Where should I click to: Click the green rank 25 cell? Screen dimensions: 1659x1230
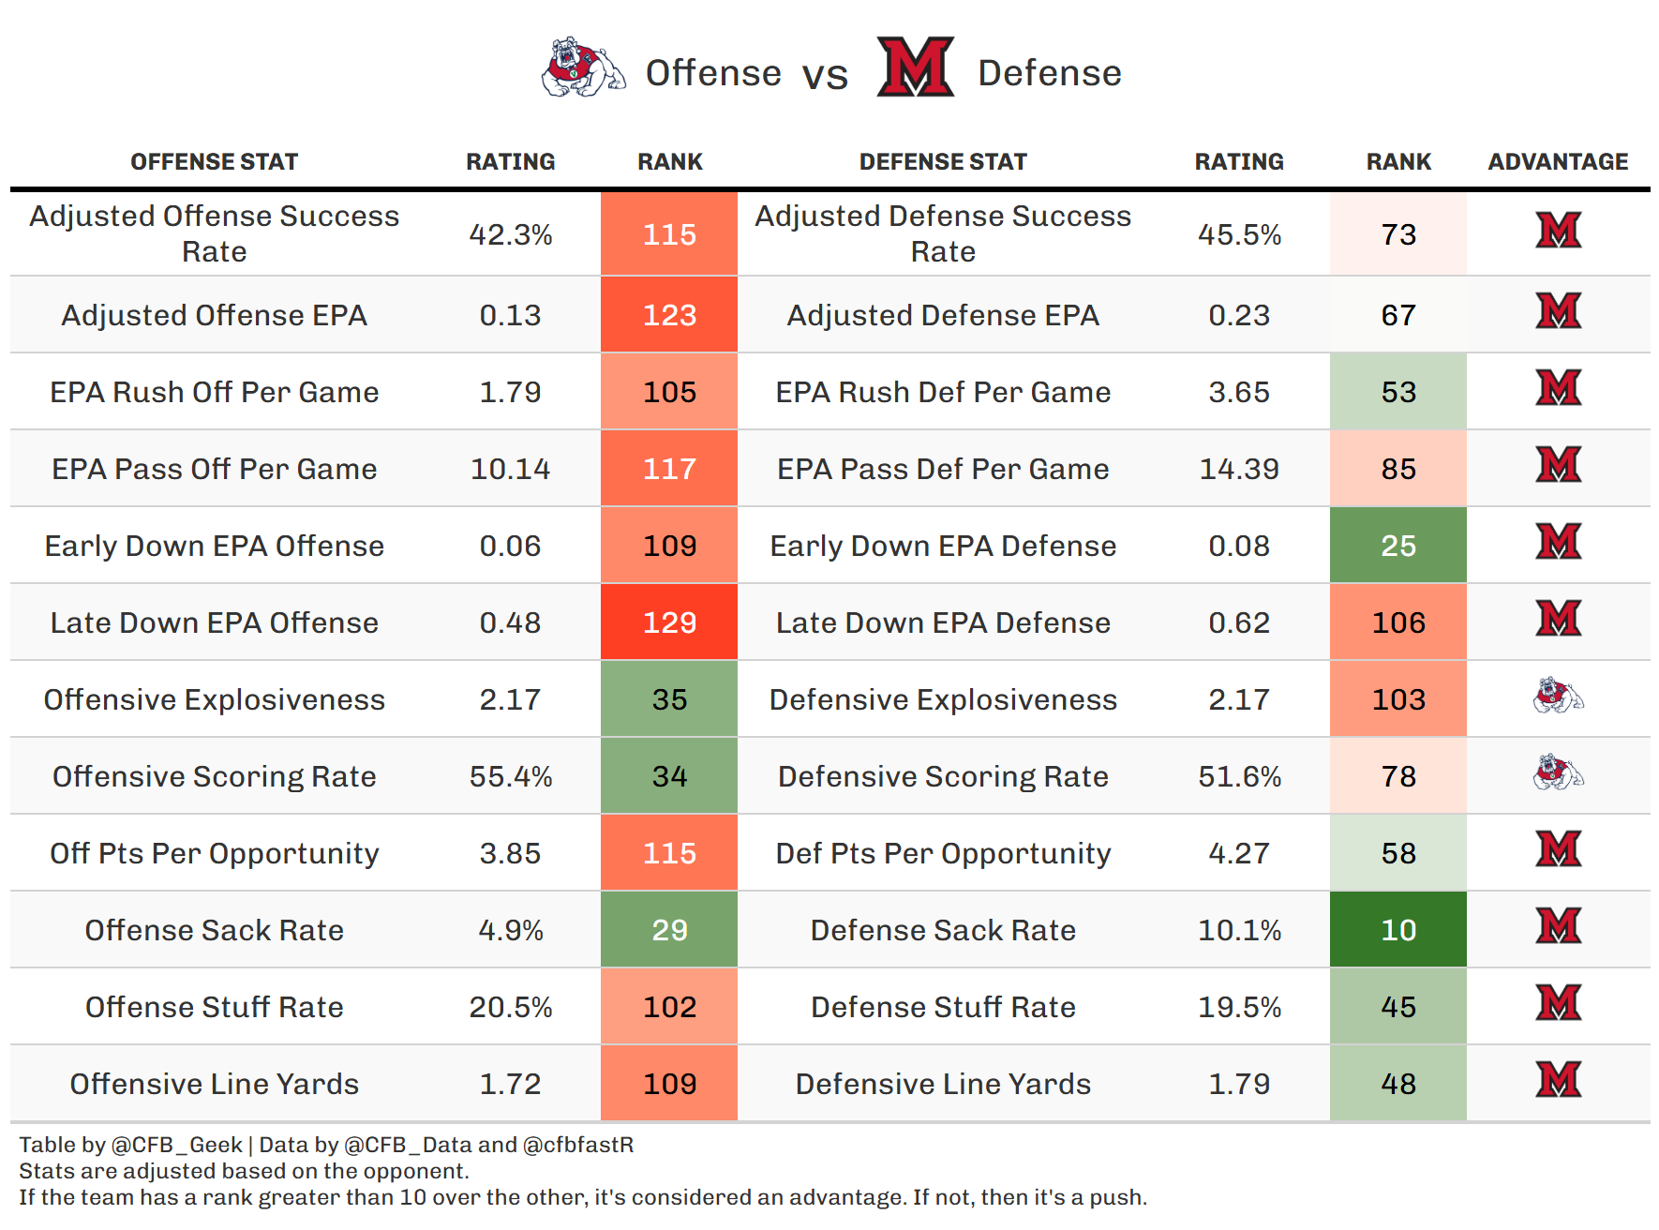point(1397,546)
